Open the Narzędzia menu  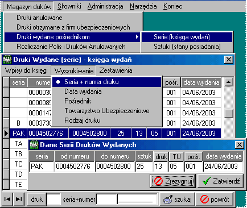[143, 6]
